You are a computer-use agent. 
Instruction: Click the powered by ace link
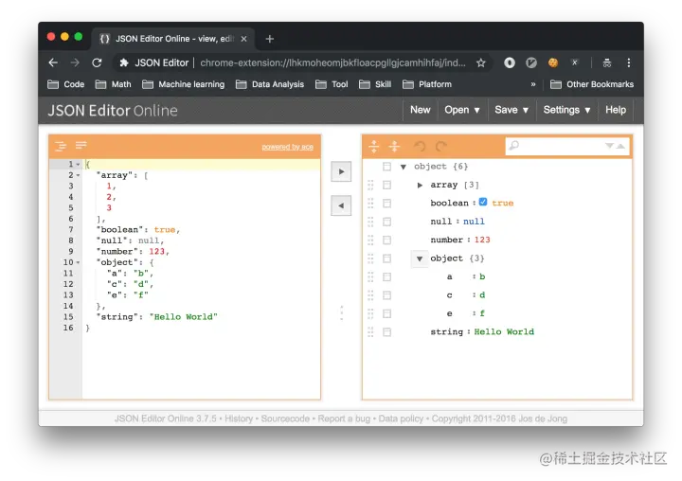coord(288,147)
